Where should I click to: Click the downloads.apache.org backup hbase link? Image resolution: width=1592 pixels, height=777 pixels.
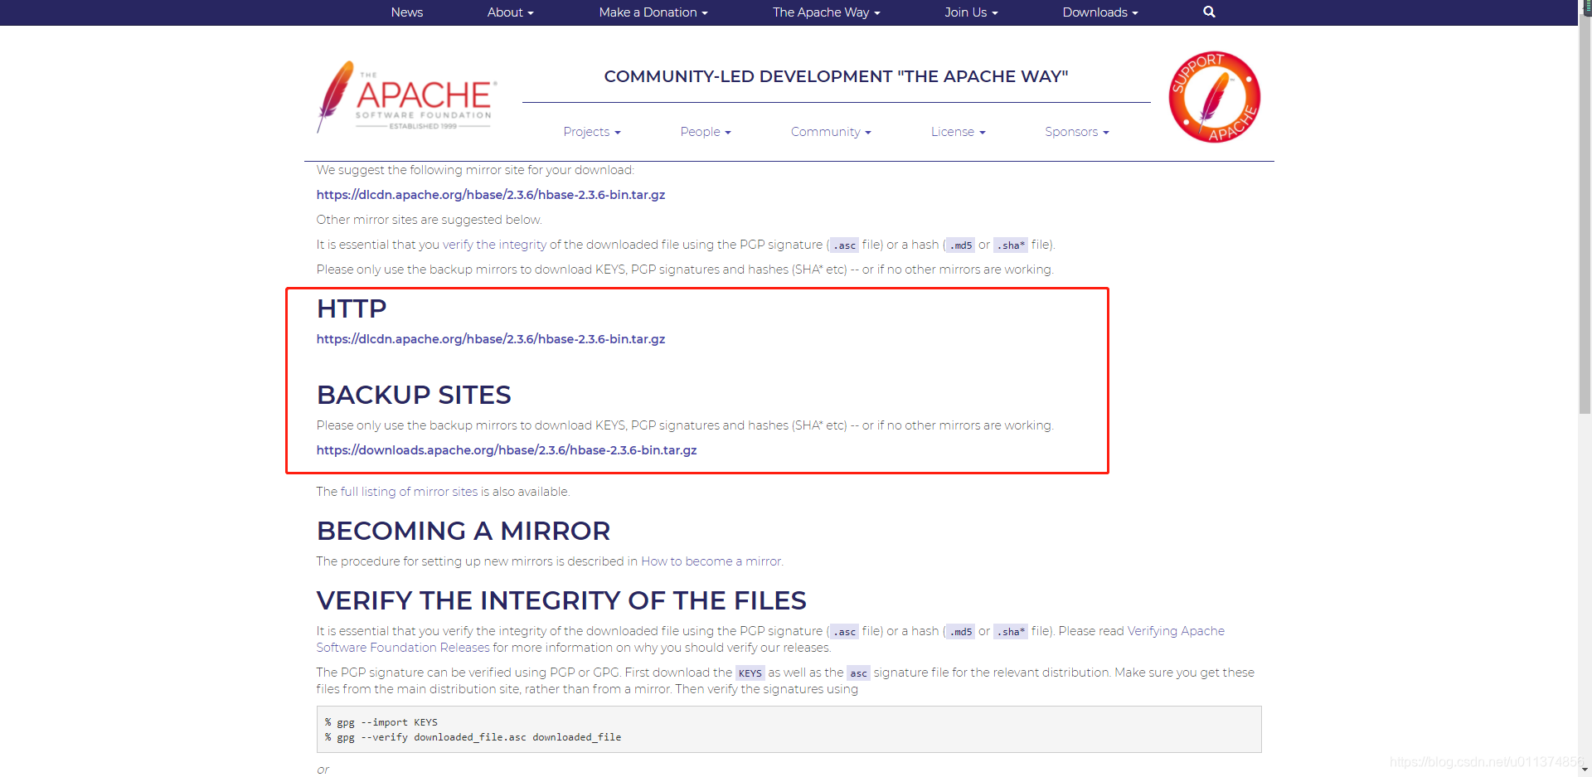pyautogui.click(x=507, y=450)
